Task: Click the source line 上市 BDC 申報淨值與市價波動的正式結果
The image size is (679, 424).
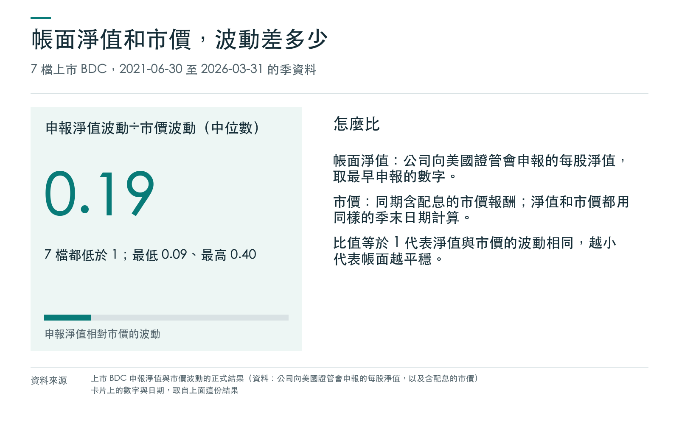Action: click(285, 378)
